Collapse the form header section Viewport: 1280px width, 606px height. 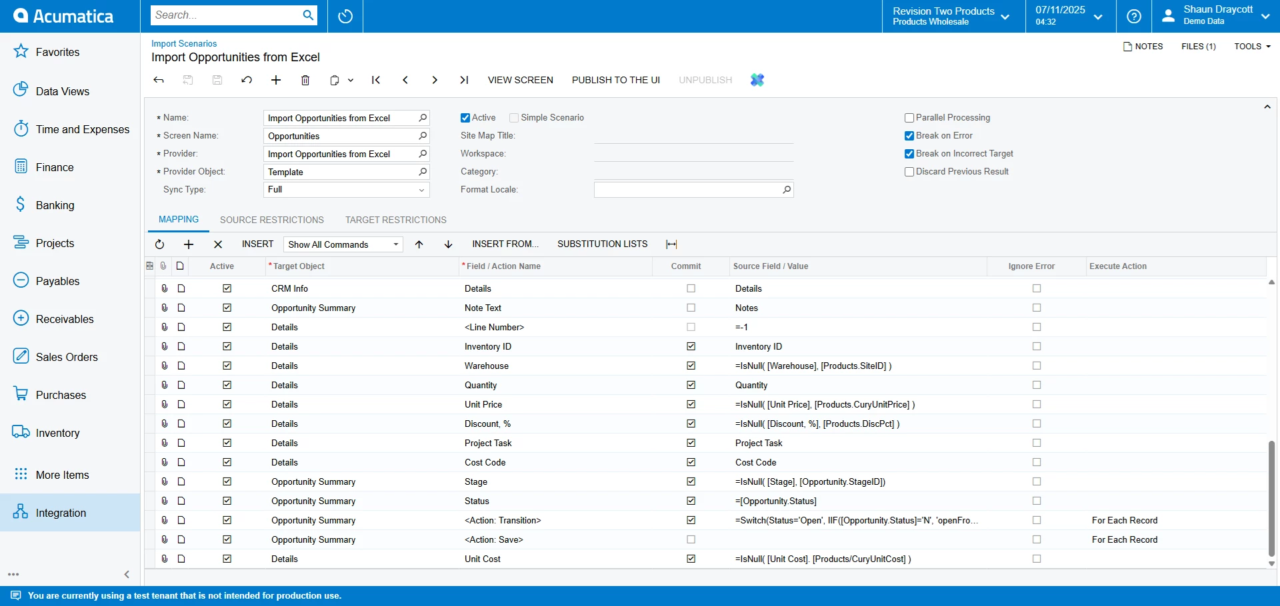1267,107
